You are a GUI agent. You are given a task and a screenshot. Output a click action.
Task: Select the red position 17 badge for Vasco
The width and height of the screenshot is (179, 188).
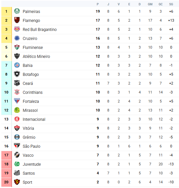tap(6, 155)
